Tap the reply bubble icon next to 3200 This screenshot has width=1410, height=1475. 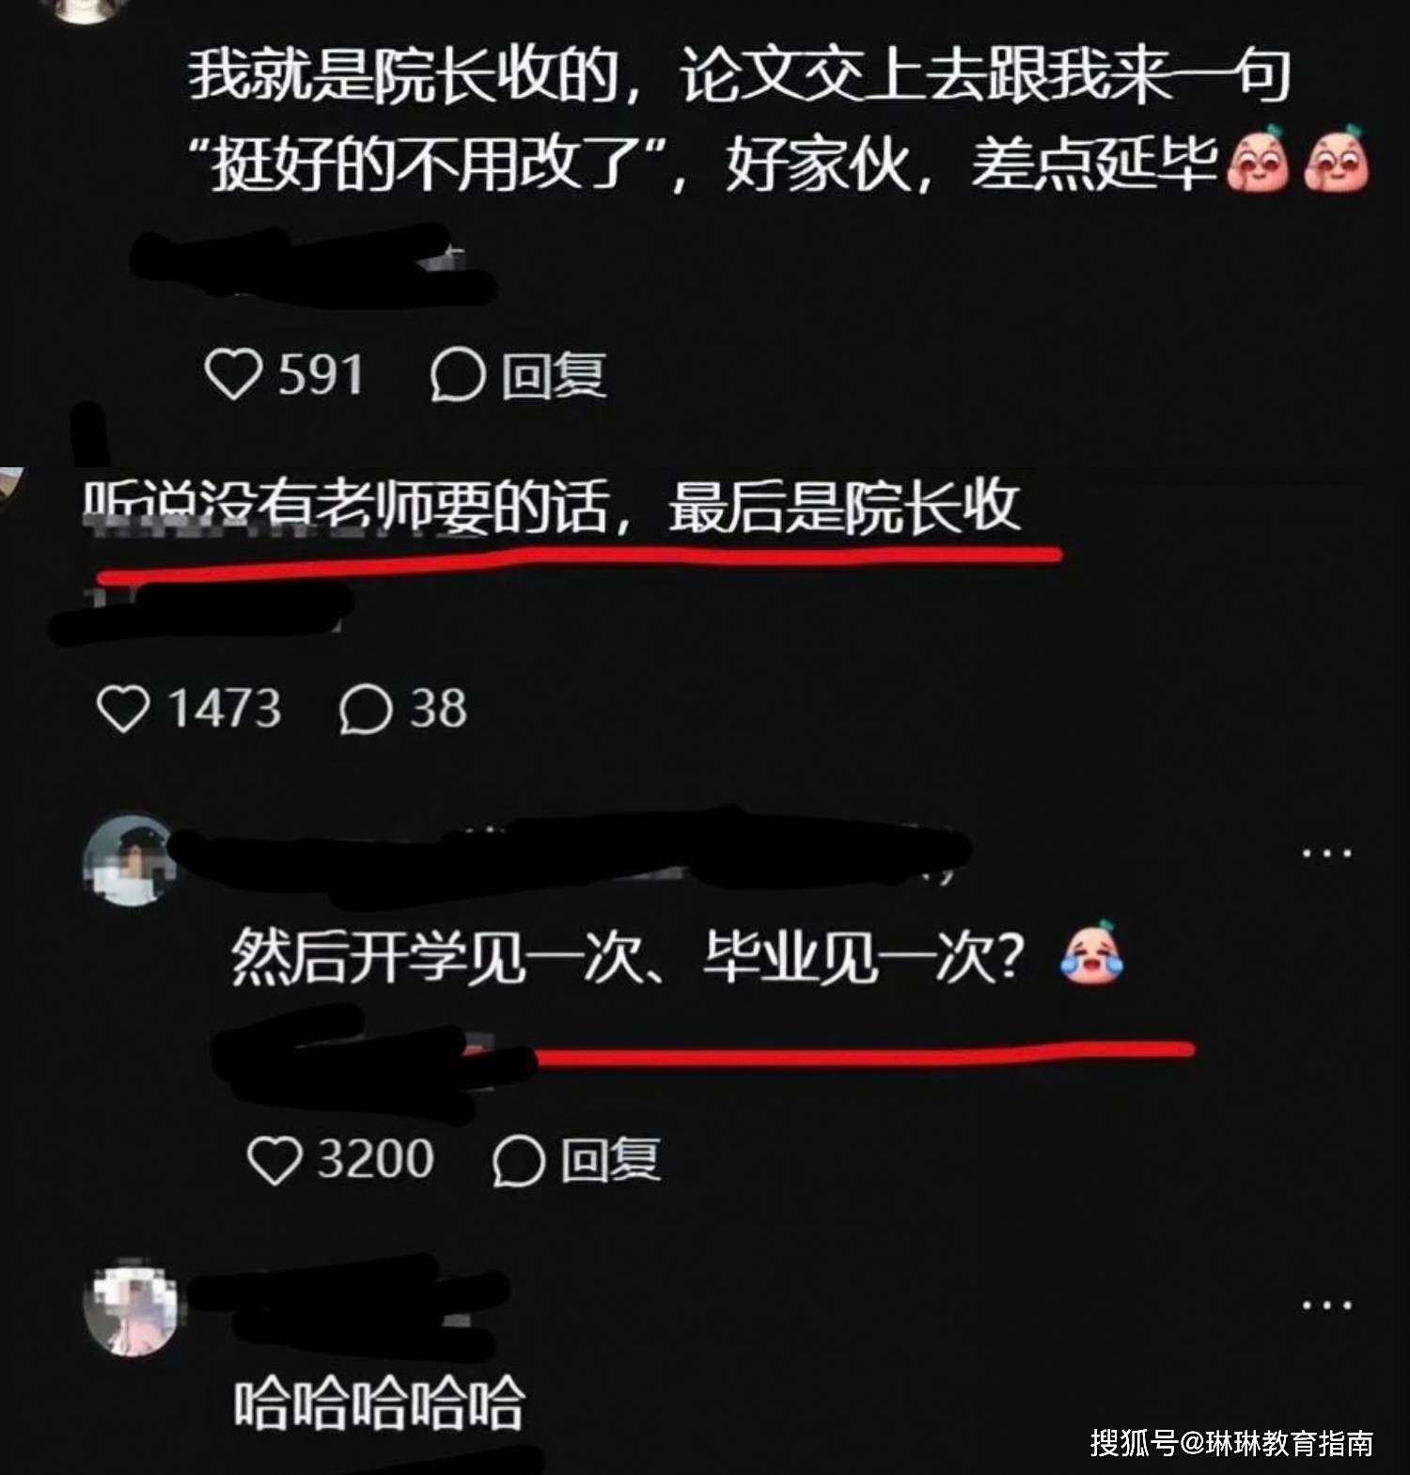[519, 1160]
